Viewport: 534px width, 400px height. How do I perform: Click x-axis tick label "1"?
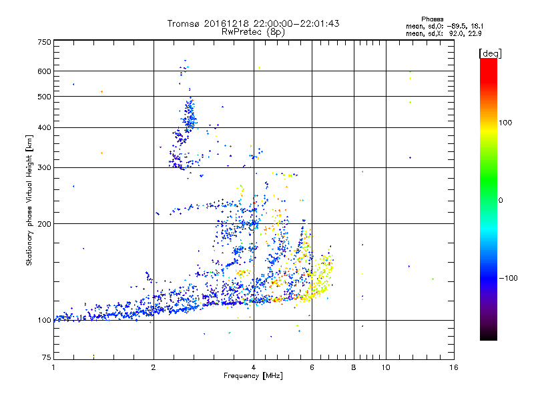[53, 367]
